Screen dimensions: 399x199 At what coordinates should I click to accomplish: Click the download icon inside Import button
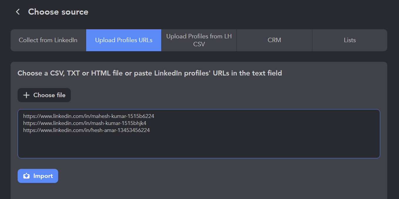(x=26, y=176)
